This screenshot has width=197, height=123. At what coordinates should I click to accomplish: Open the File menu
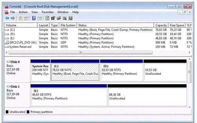(13, 12)
